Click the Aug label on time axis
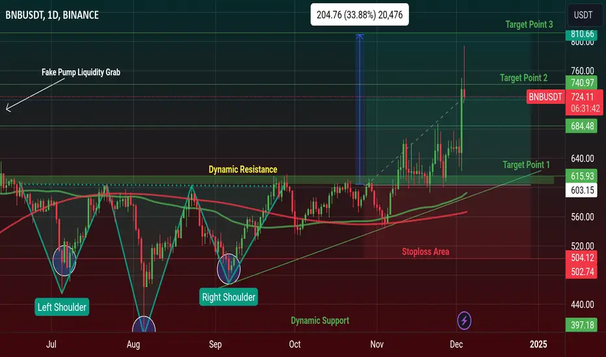This screenshot has width=606, height=357. coord(133,344)
